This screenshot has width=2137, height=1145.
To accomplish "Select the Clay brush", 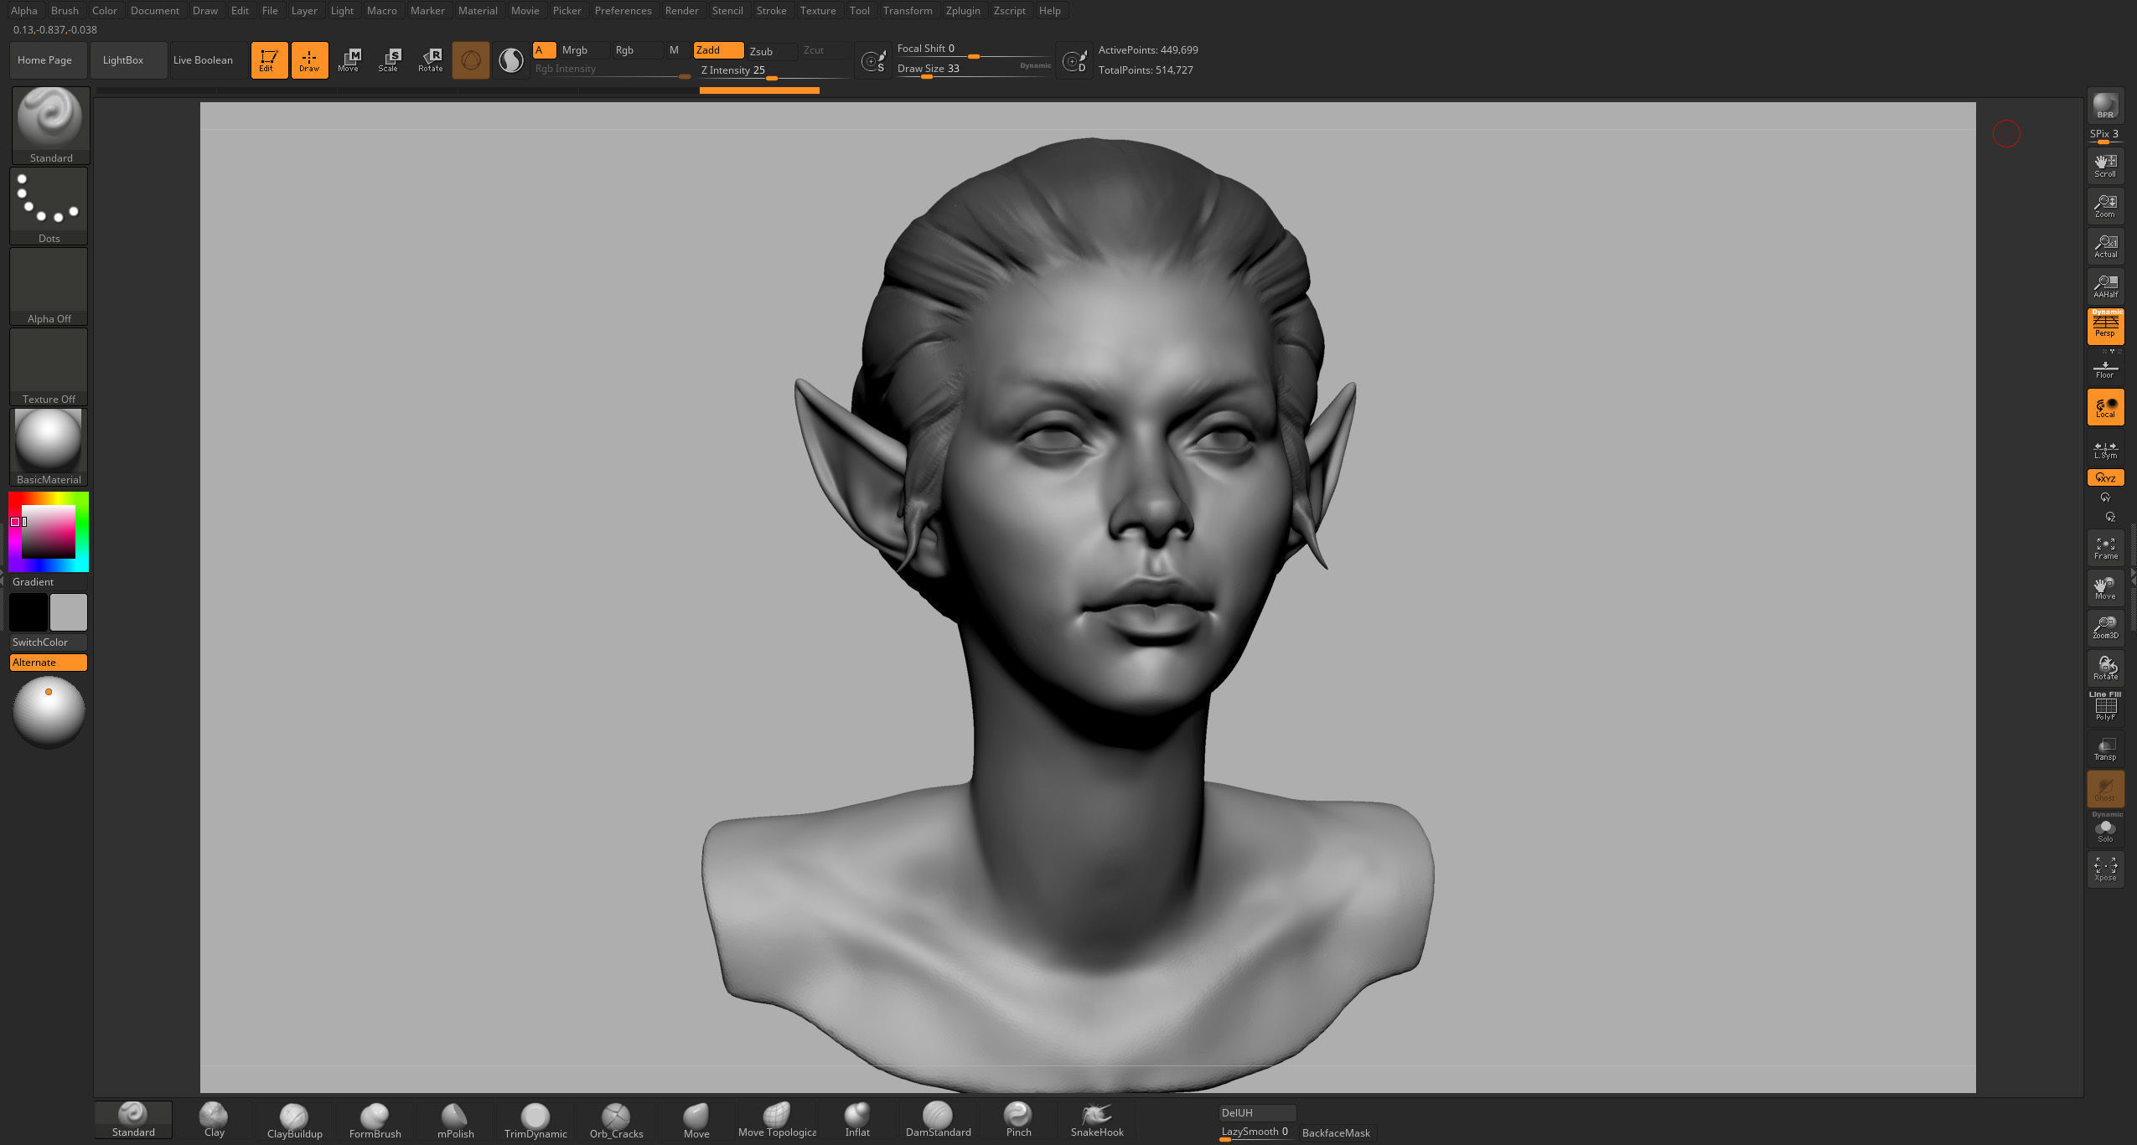I will pyautogui.click(x=214, y=1120).
